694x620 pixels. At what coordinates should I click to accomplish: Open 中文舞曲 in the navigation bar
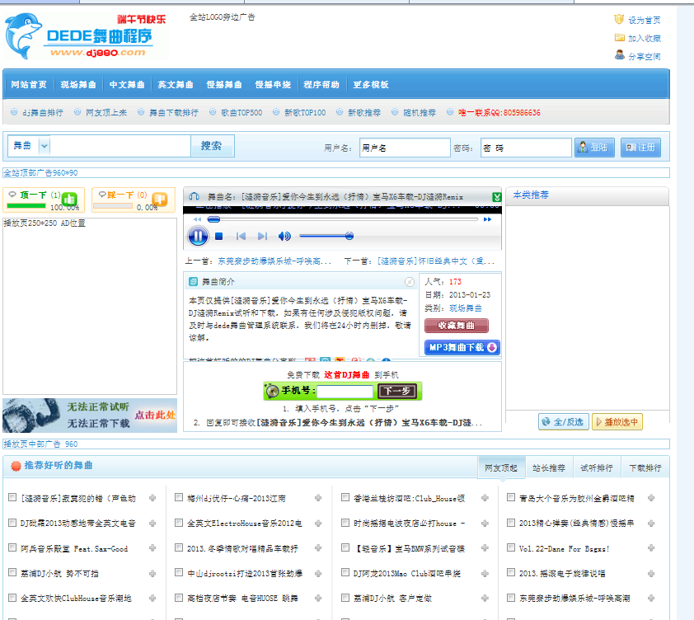127,85
